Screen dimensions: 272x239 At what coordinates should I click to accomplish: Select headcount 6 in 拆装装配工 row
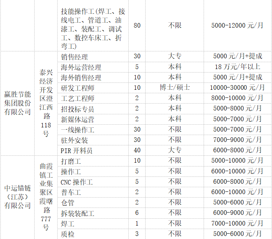(137, 213)
